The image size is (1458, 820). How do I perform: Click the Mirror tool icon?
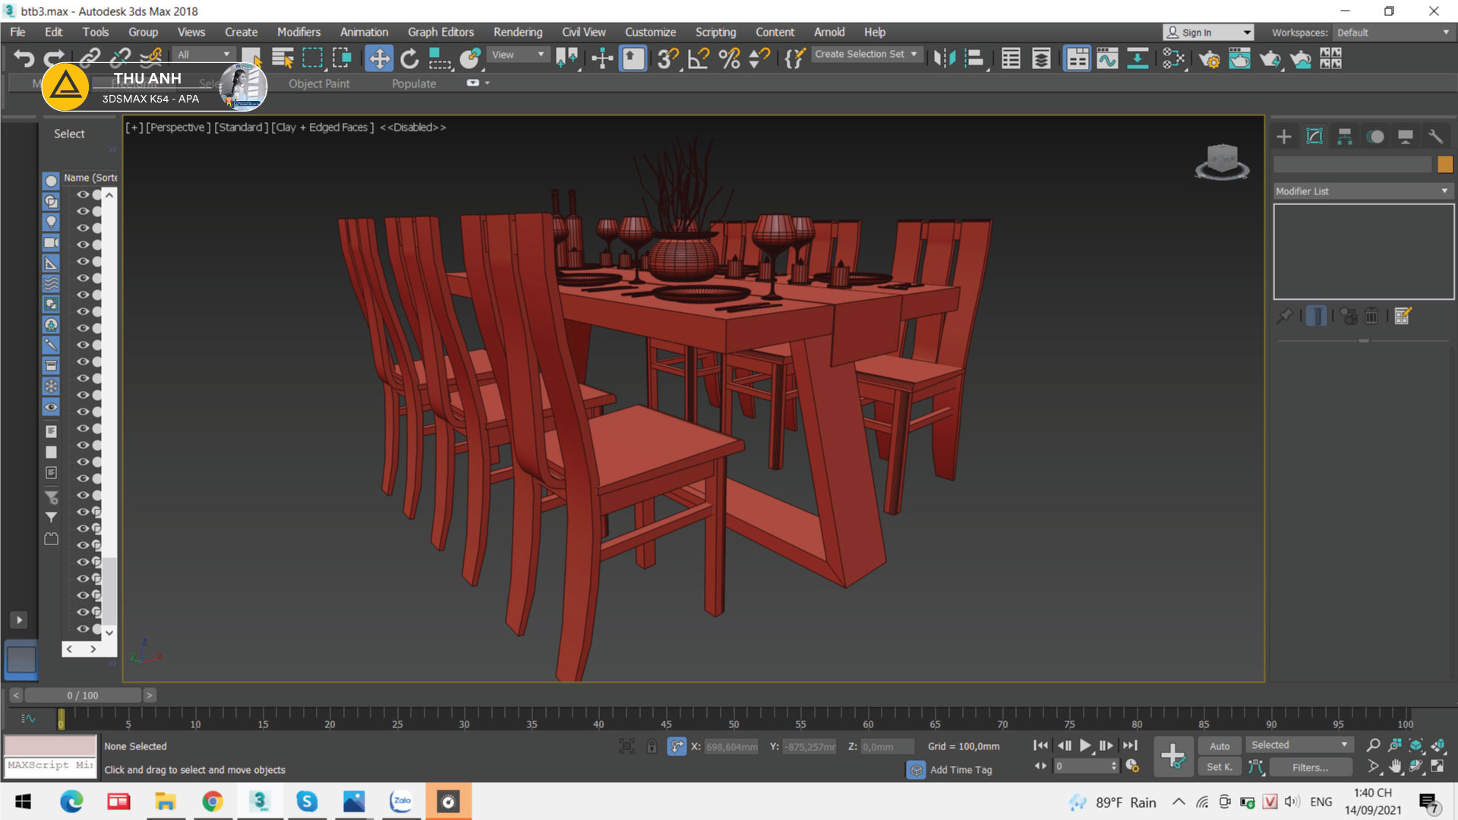coord(944,58)
